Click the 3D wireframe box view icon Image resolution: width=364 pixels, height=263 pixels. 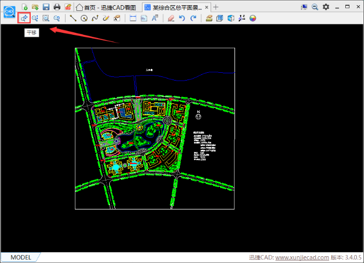231,18
